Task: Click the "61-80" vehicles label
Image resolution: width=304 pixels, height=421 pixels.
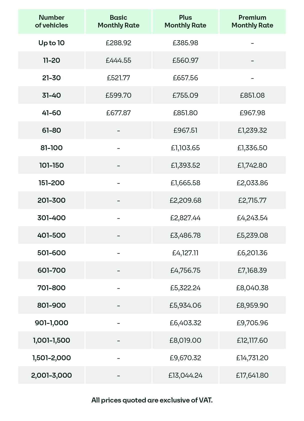Action: (x=51, y=130)
